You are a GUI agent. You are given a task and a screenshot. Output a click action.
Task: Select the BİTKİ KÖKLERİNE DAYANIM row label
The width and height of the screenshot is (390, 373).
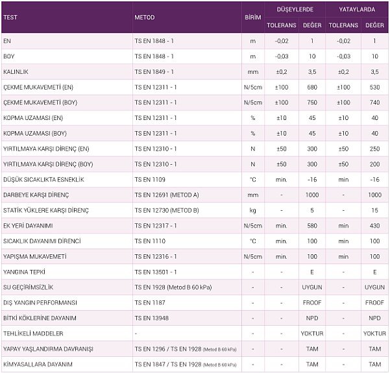(x=40, y=318)
